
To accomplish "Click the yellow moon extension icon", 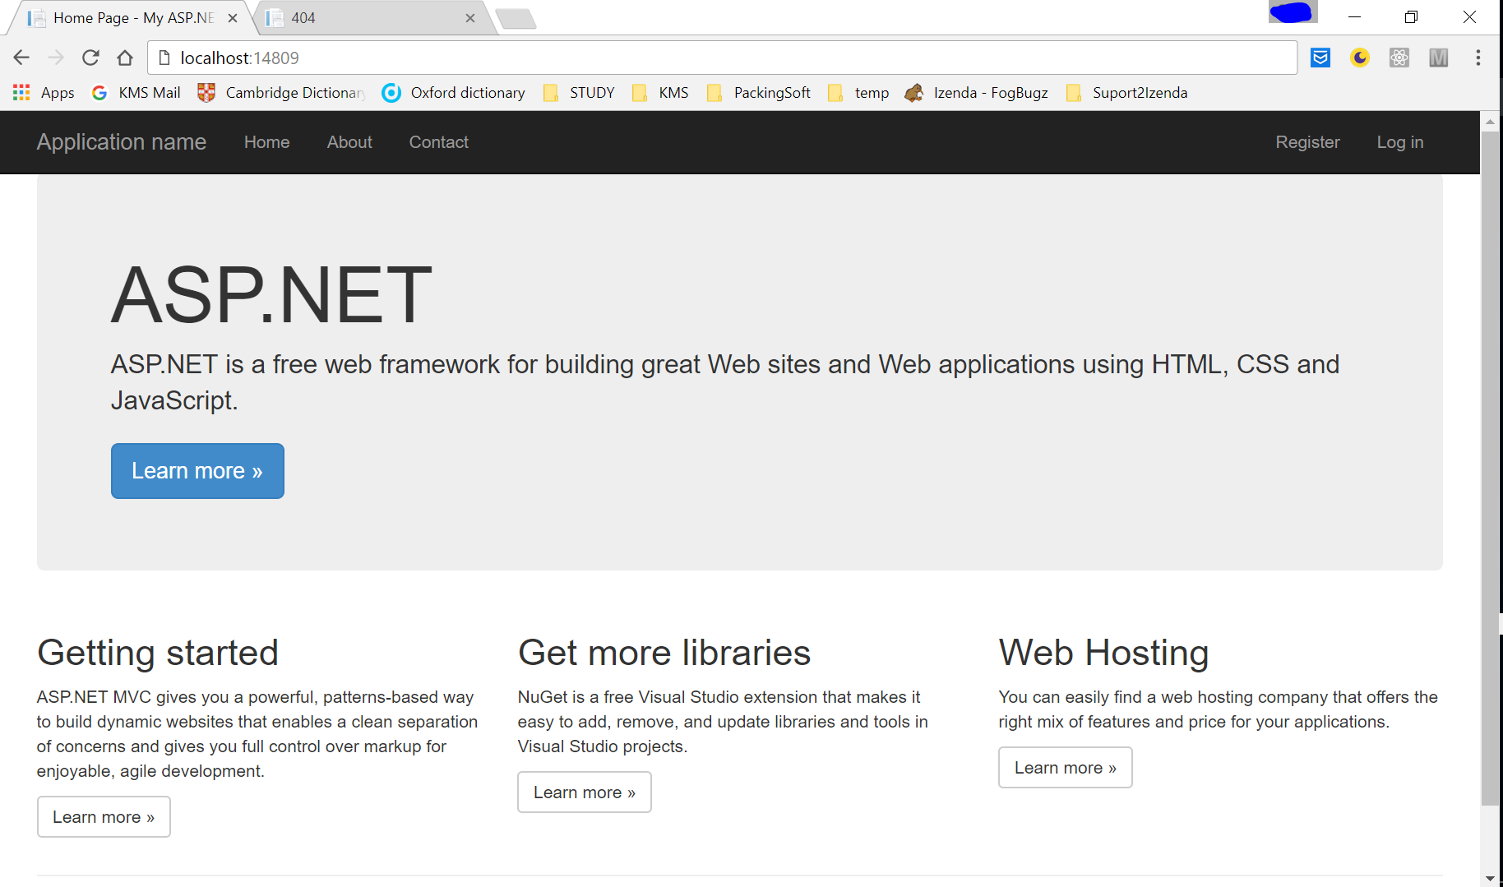I will coord(1360,58).
